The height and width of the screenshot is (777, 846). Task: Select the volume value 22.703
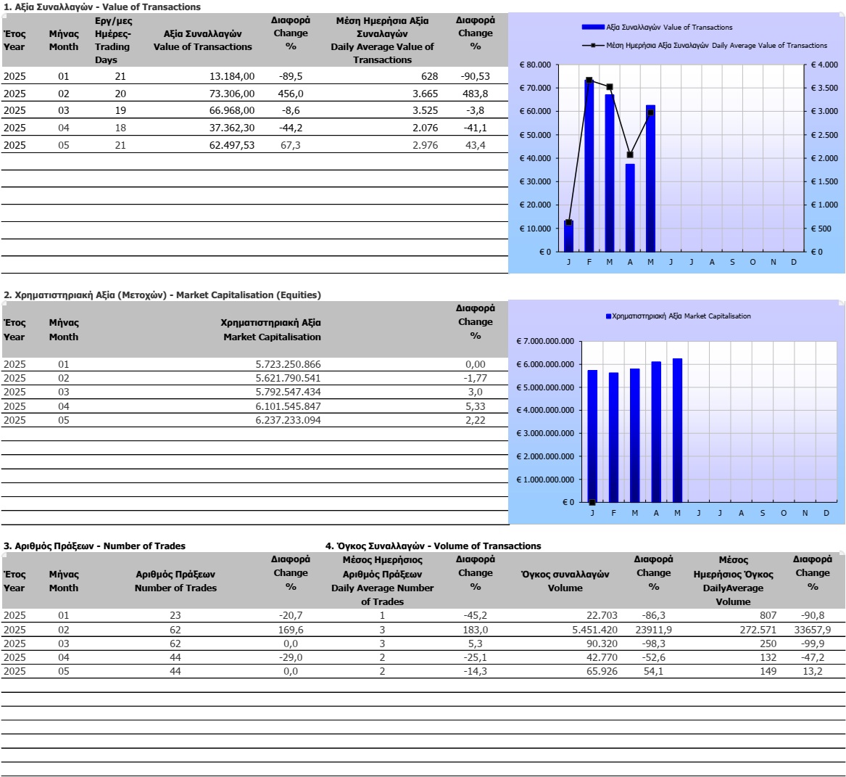point(602,615)
